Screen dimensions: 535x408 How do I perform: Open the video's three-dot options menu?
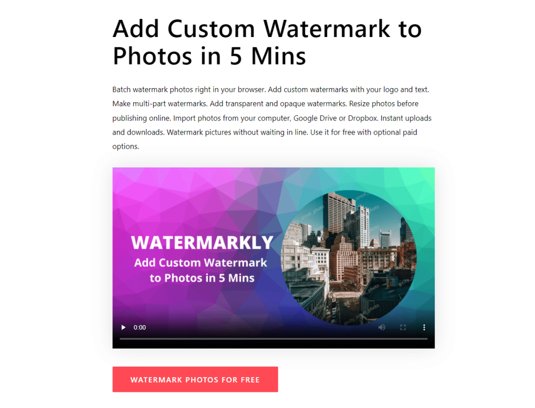[x=424, y=328]
